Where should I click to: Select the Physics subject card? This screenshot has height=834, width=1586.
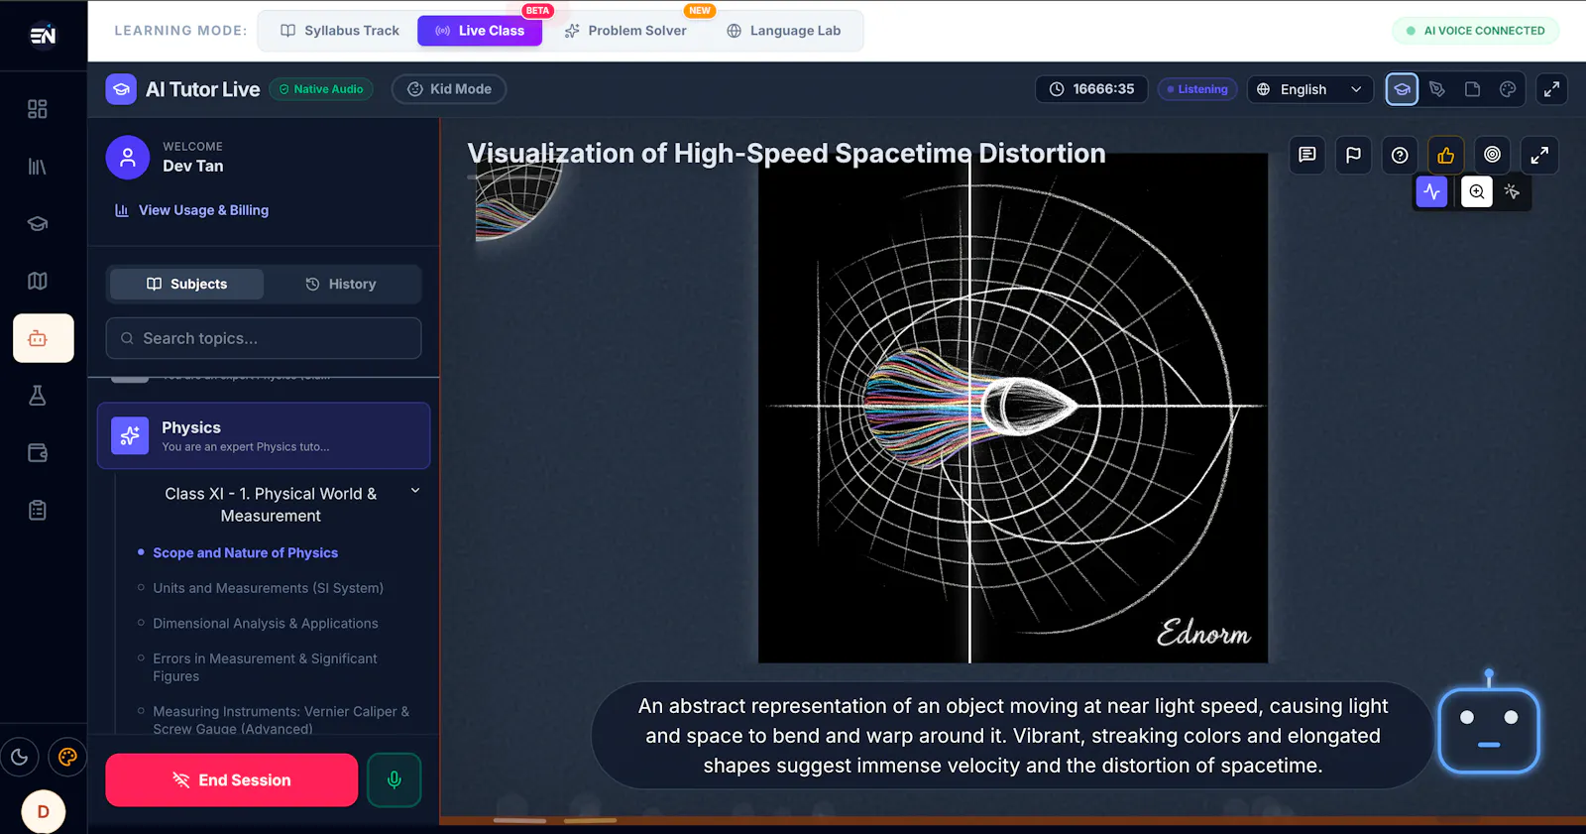point(264,435)
